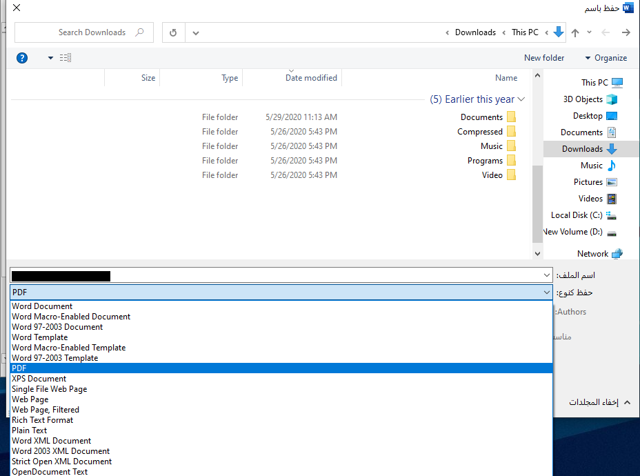This screenshot has width=640, height=476.
Task: Click the navigation pane scrollbar thumb
Action: 537,204
